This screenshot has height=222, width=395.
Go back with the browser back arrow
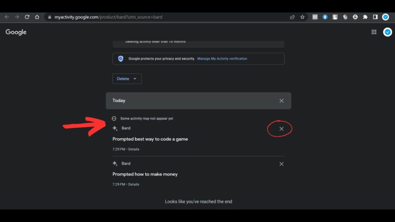click(x=7, y=17)
